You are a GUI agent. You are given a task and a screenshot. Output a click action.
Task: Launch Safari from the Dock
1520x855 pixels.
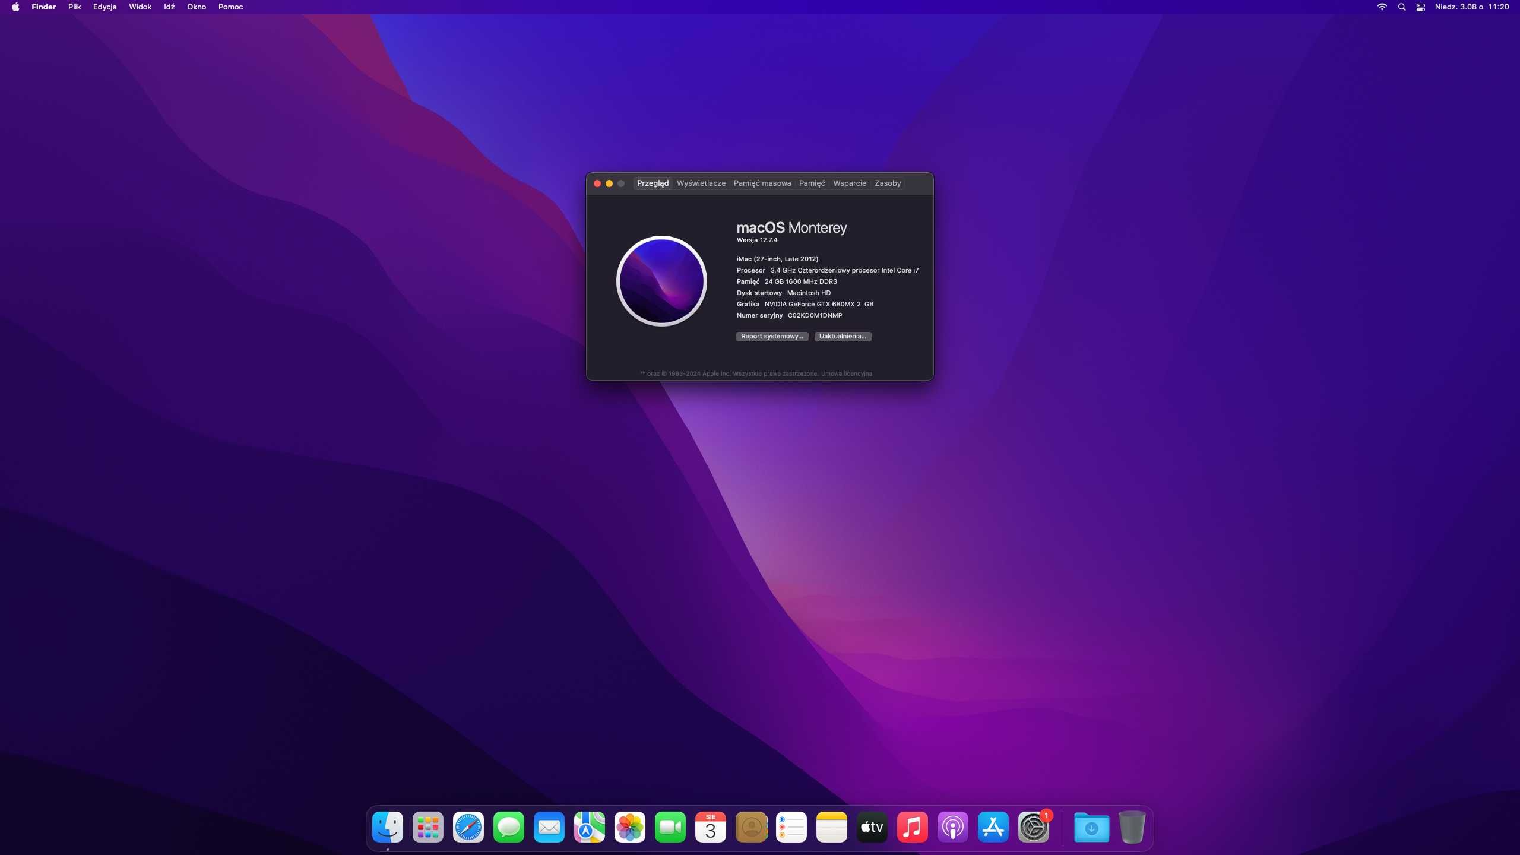coord(468,827)
